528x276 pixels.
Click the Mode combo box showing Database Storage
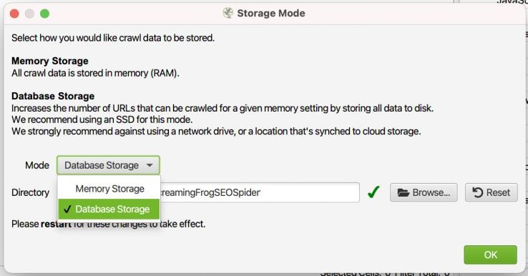[108, 165]
